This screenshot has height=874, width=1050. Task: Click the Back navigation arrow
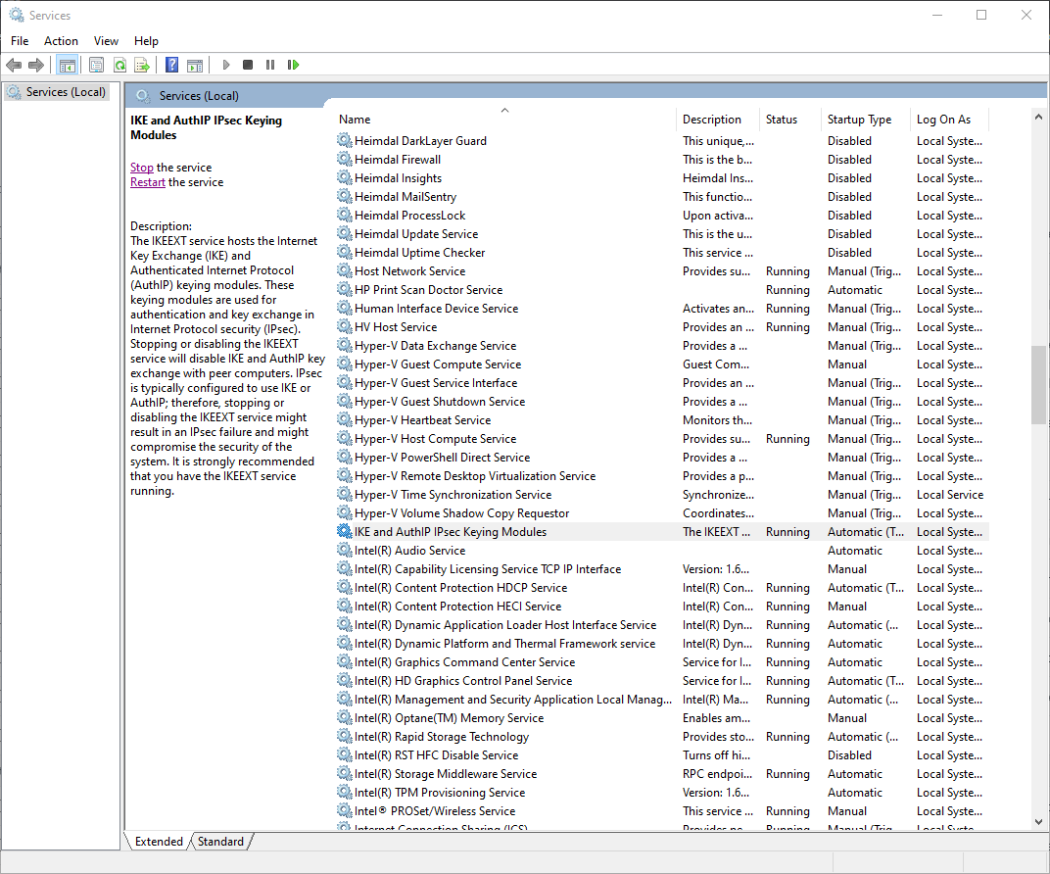tap(14, 65)
